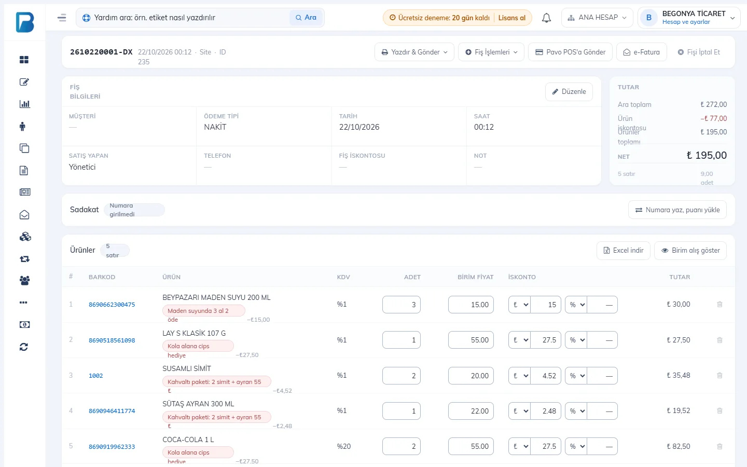Delete the BEYPAZARI MADEN SUYU row
This screenshot has height=467, width=747.
[720, 305]
